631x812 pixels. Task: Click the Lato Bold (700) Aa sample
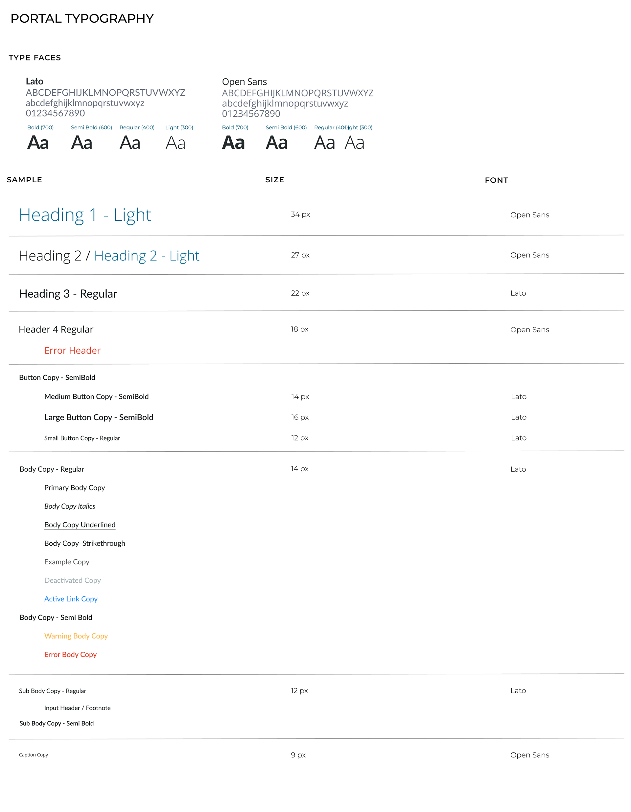click(x=38, y=143)
